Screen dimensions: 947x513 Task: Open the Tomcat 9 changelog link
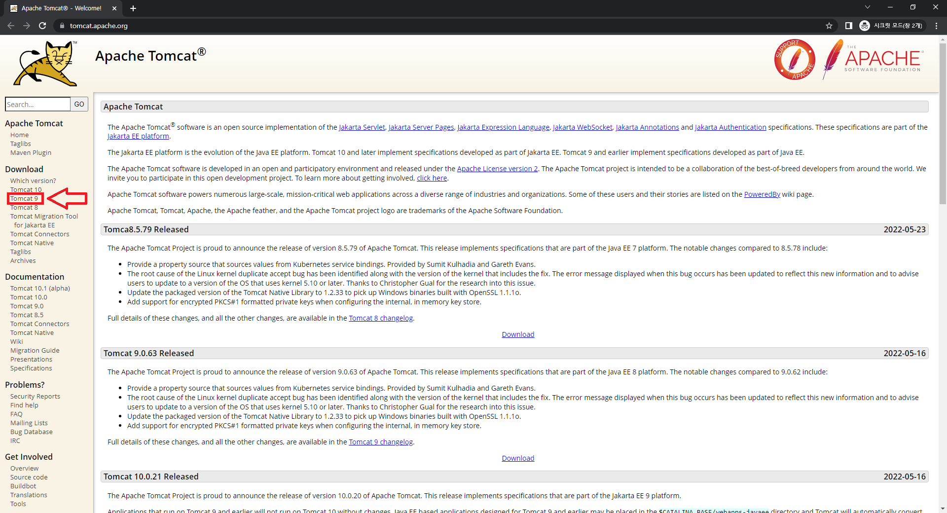[381, 442]
